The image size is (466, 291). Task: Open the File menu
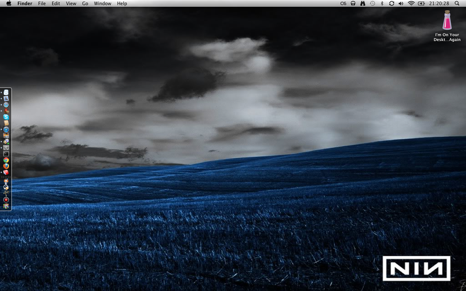click(42, 4)
